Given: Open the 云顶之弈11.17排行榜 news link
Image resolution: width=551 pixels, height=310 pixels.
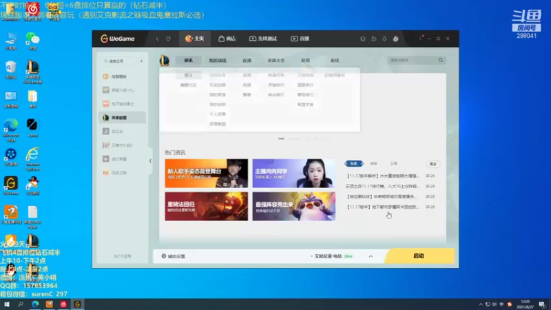Looking at the screenshot, I should 383,186.
